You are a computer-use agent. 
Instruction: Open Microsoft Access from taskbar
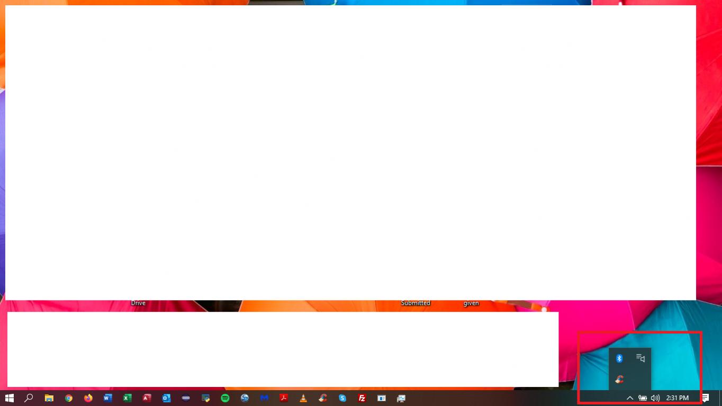[x=147, y=398]
